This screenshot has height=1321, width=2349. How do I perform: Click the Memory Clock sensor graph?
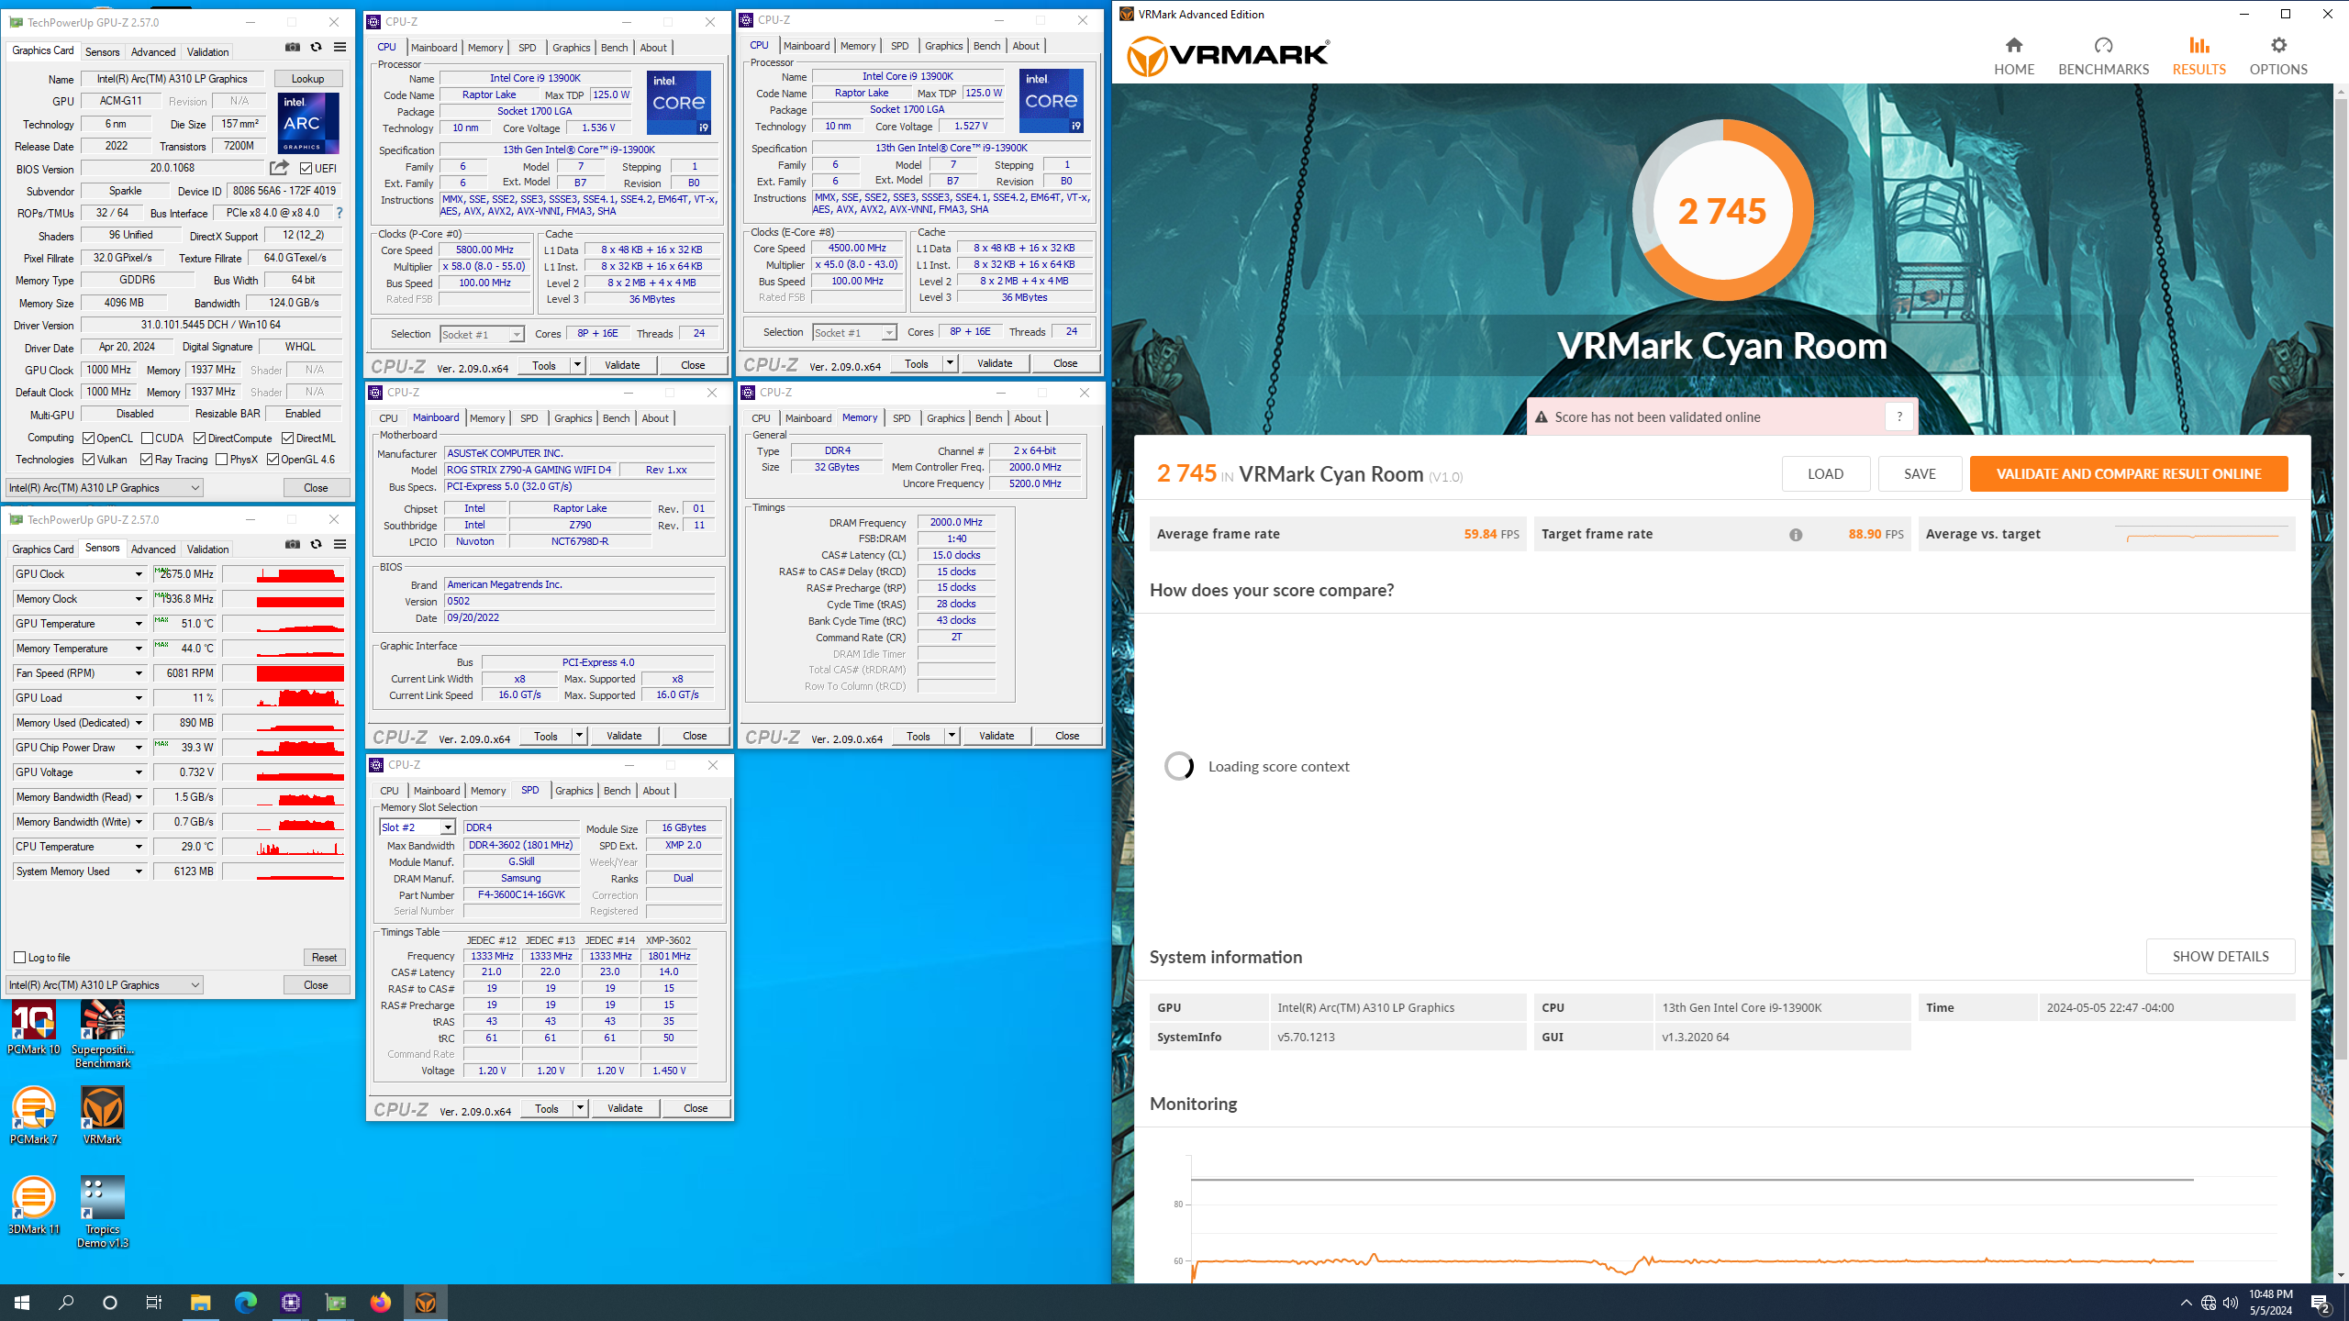284,599
